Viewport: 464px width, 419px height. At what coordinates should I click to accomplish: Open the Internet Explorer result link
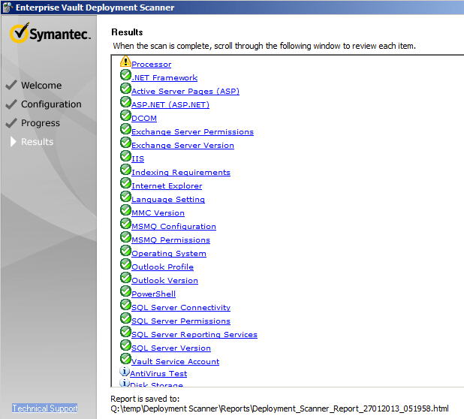167,186
